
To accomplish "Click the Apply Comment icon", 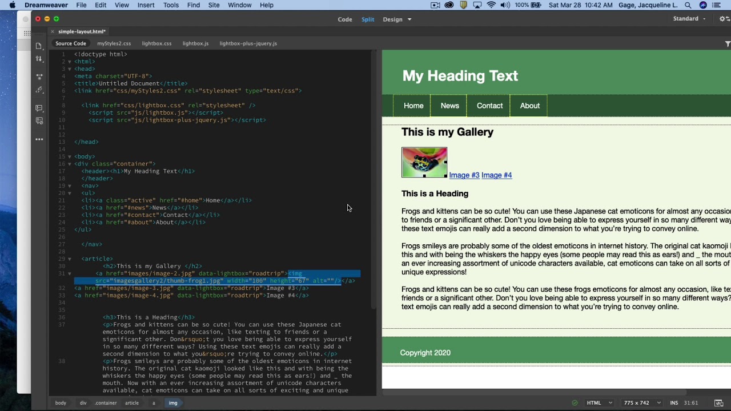I will tap(39, 108).
